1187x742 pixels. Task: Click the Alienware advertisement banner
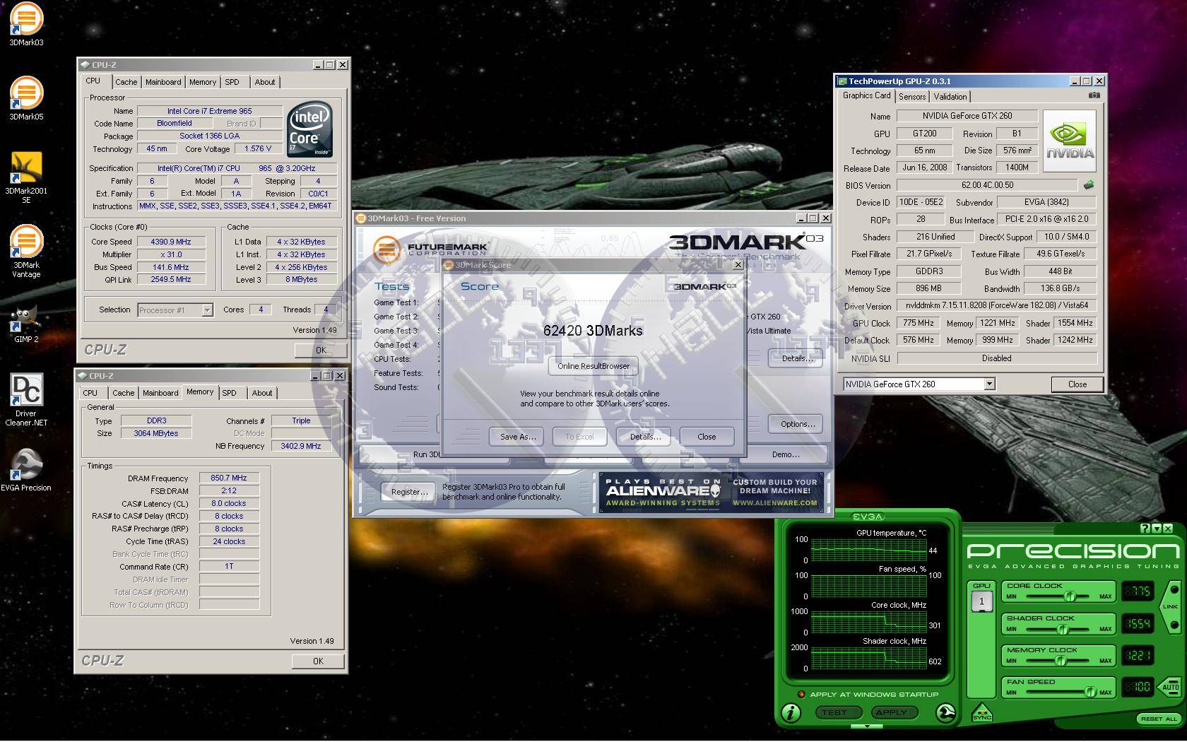pyautogui.click(x=711, y=492)
